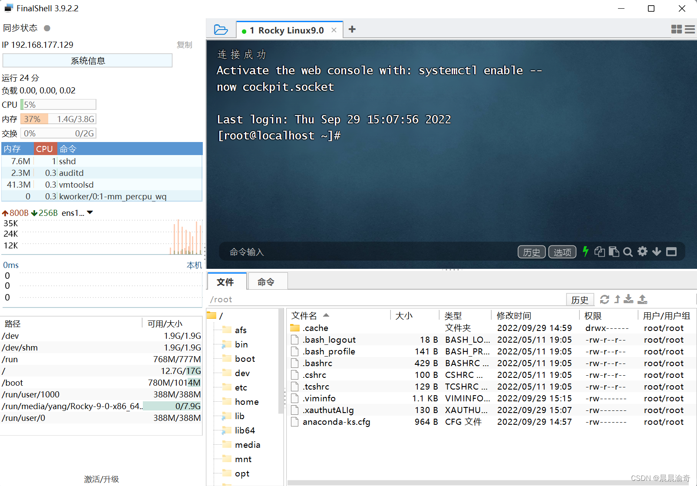
Task: Select the .bashrc file
Action: pos(491,363)
